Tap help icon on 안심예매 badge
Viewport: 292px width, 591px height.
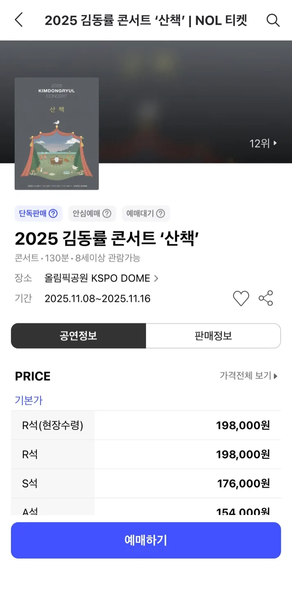pos(107,213)
